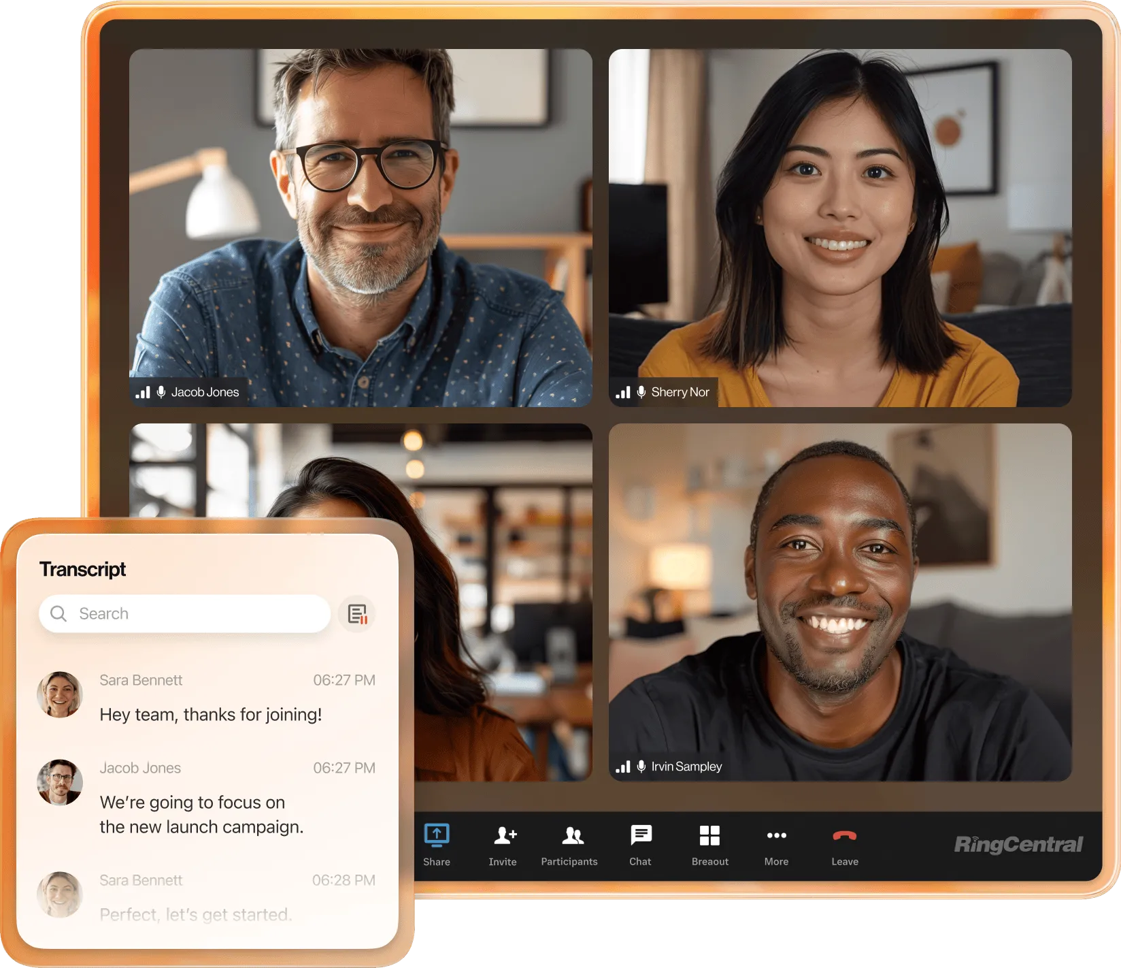Screen dimensions: 1121x968
Task: Select the Invite icon
Action: (x=503, y=835)
